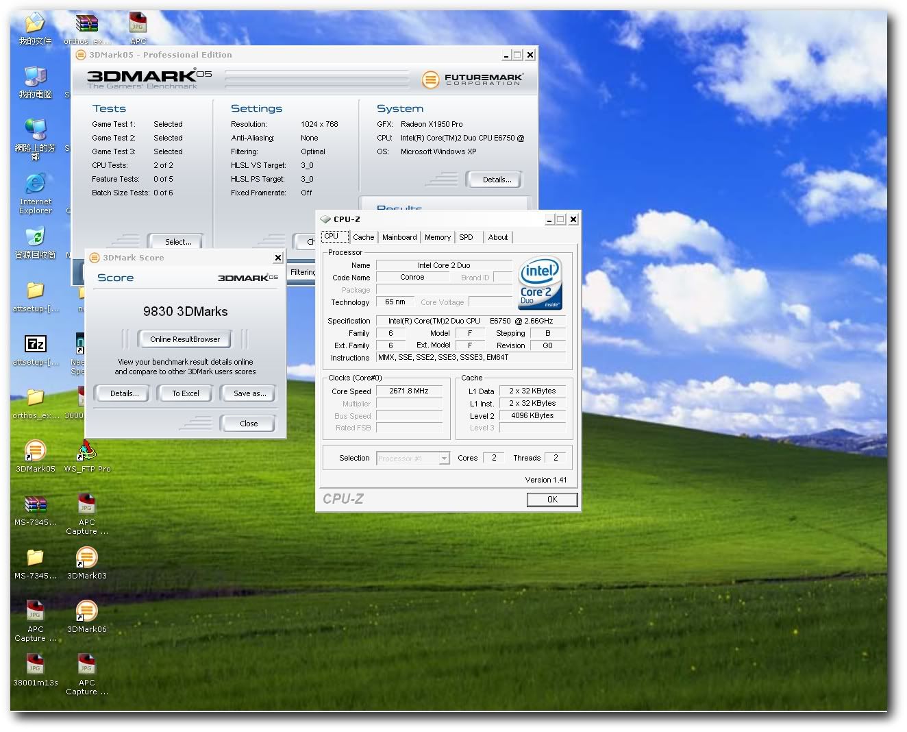
Task: Launch the 3DMark06 desktop shortcut
Action: [x=87, y=611]
